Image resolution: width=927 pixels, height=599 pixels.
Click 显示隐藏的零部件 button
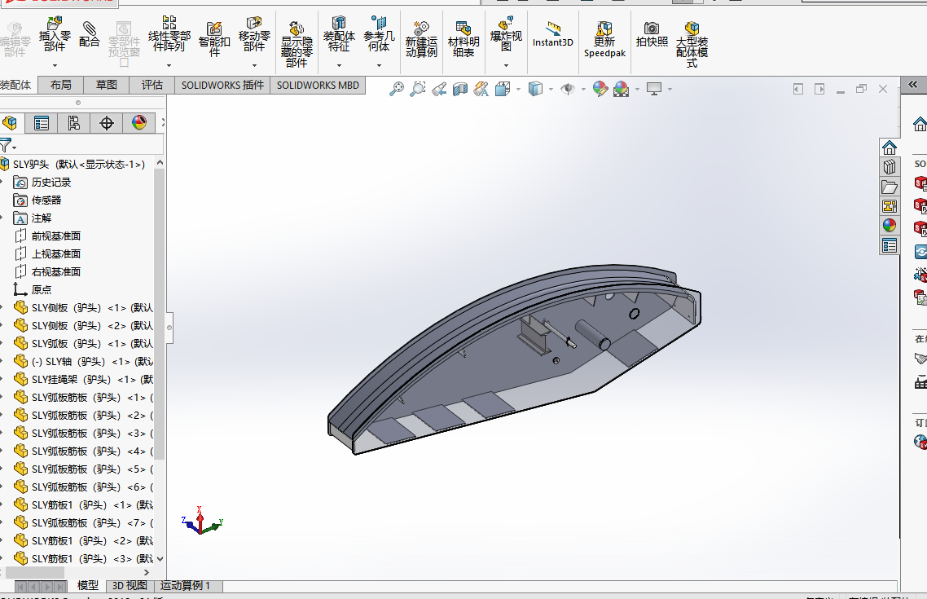[297, 44]
